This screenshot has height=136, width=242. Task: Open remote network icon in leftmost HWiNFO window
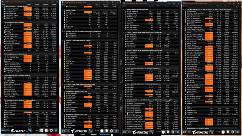(30, 131)
